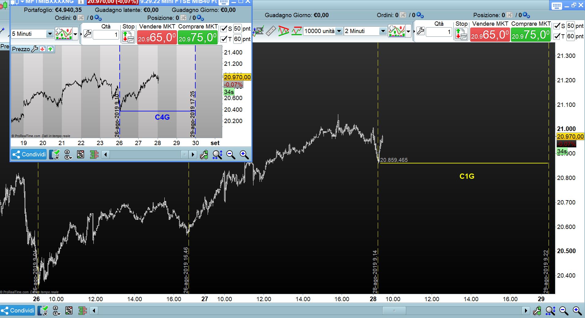Open the virtual keyboard icon in main window title
The height and width of the screenshot is (318, 585).
[557, 6]
